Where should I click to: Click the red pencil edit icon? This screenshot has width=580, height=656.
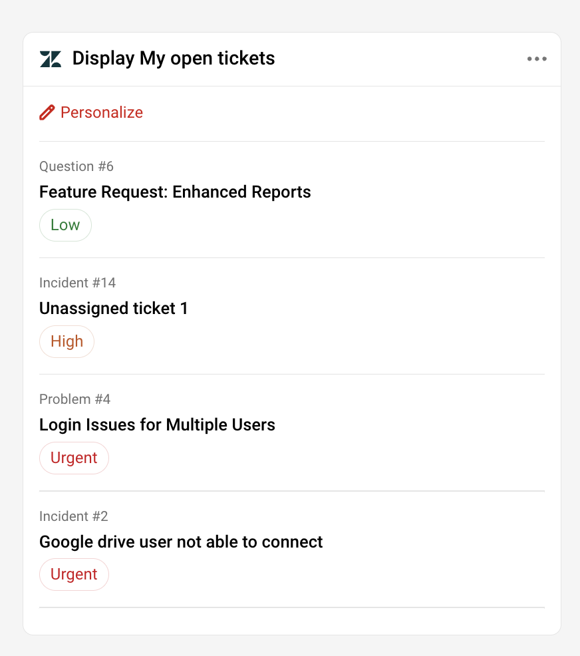click(x=47, y=112)
